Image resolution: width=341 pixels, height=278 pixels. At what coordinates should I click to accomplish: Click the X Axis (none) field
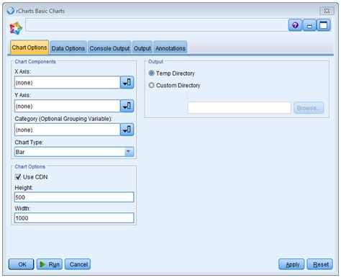pos(67,83)
